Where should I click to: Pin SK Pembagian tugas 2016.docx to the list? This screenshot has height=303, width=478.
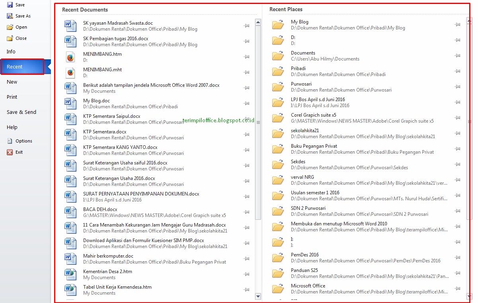[246, 41]
